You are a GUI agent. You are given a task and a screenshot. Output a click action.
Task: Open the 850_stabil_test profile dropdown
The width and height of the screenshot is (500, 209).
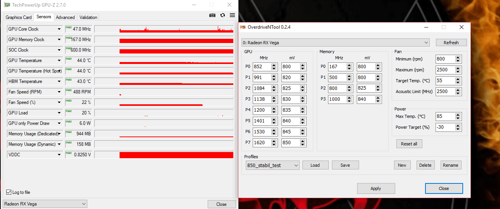point(273,165)
